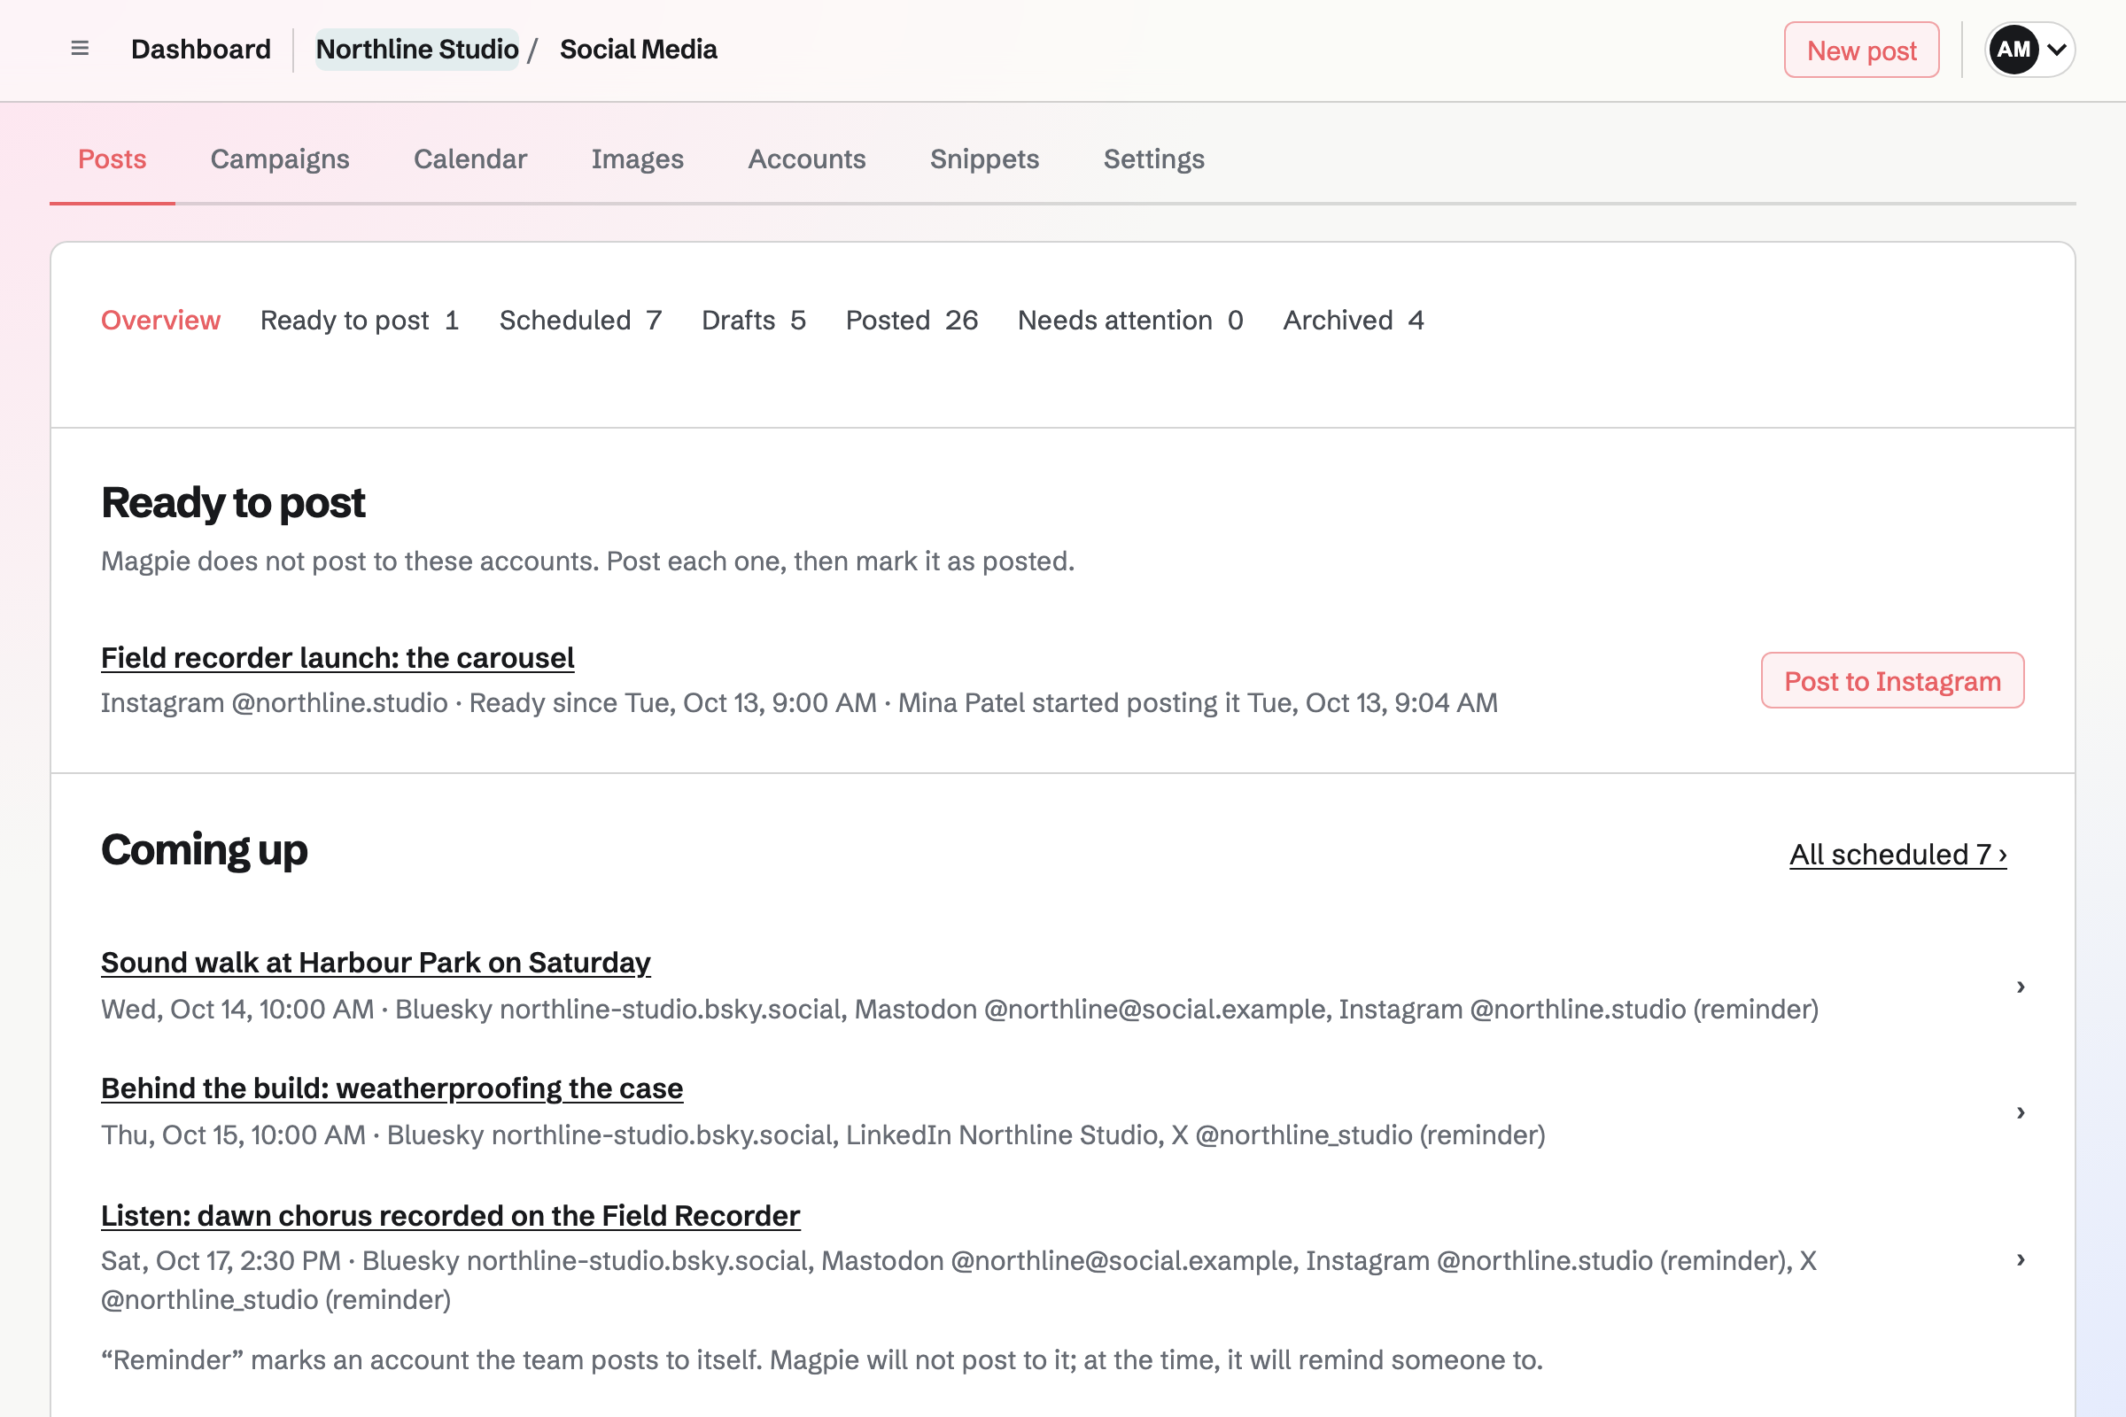Show Needs attention 0 filter
Viewport: 2126px width, 1417px height.
coord(1131,320)
